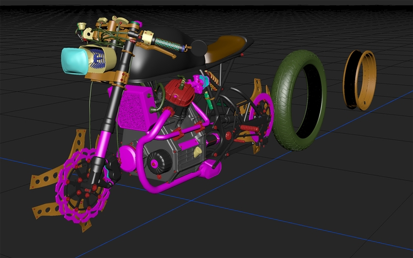Viewport: 413px width, 258px height.
Task: Select the red engine cylinder head
Action: click(179, 92)
